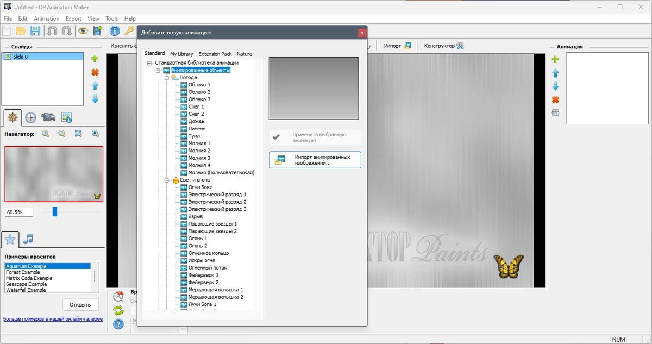Screen dimensions: 652x344
Task: Click the green refresh arrows icon
Action: [118, 310]
